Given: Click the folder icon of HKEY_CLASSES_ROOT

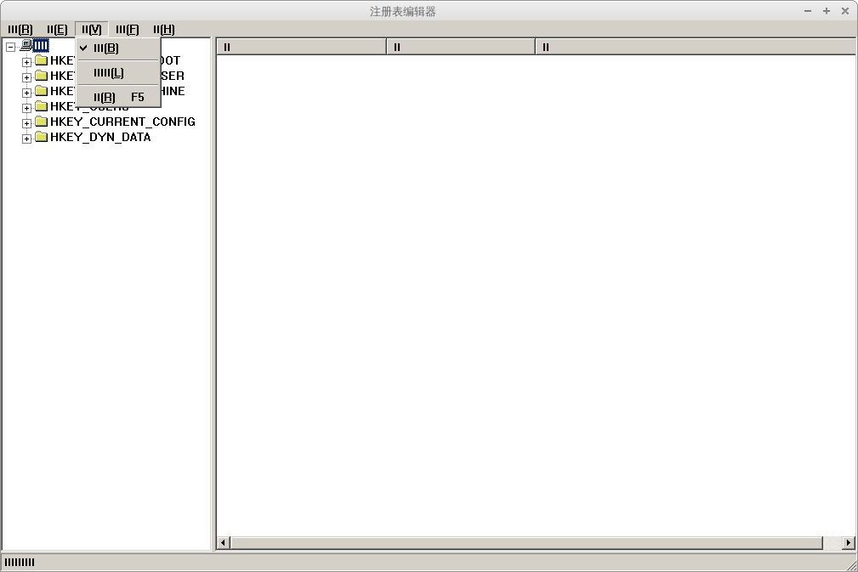Looking at the screenshot, I should [42, 60].
